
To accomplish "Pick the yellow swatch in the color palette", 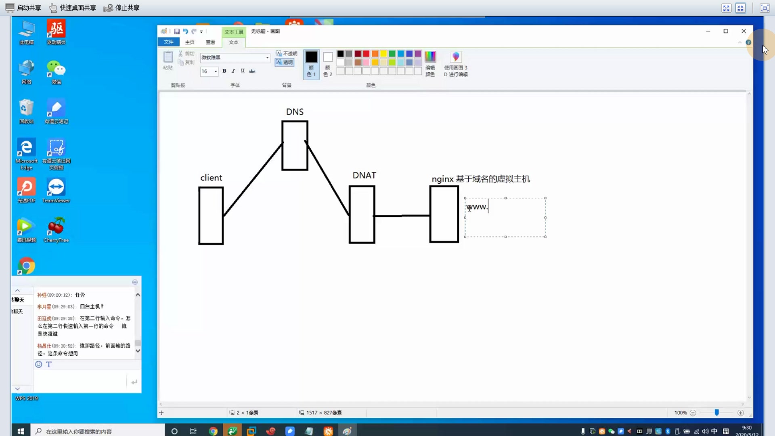I will tap(383, 54).
